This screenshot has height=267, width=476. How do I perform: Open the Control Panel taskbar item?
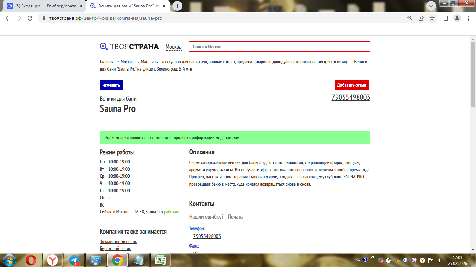96,260
